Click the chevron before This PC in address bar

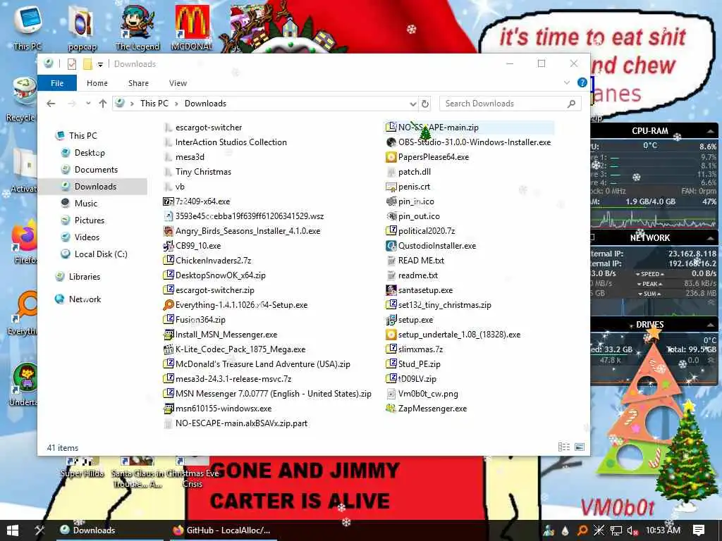(x=132, y=104)
